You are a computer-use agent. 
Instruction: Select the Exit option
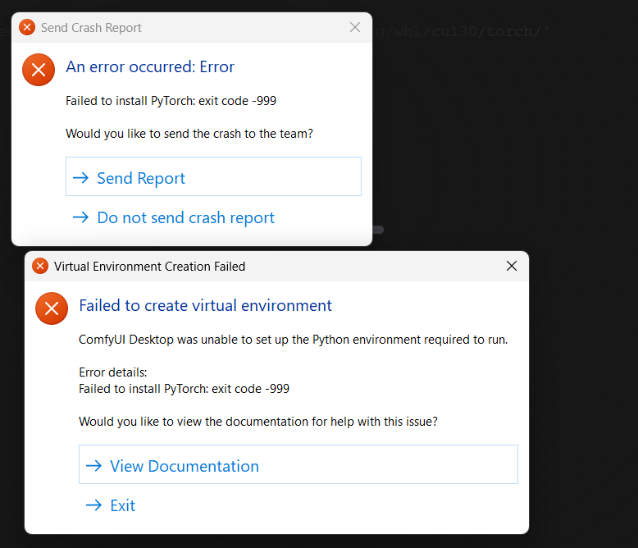(x=122, y=505)
